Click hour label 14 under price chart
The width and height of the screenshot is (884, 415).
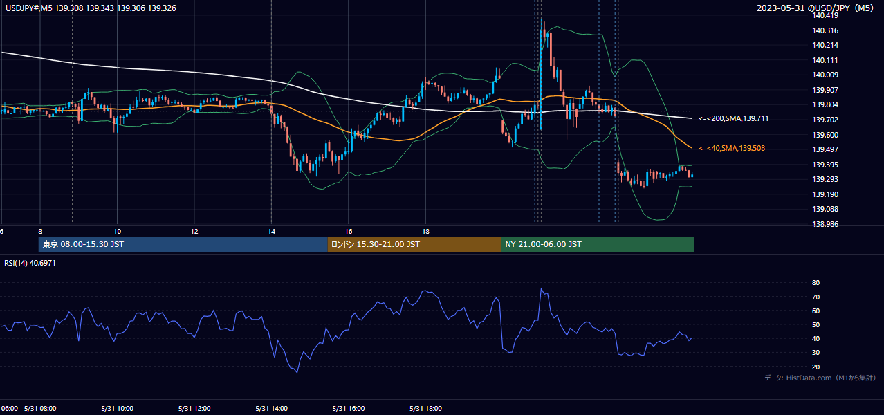click(x=272, y=231)
